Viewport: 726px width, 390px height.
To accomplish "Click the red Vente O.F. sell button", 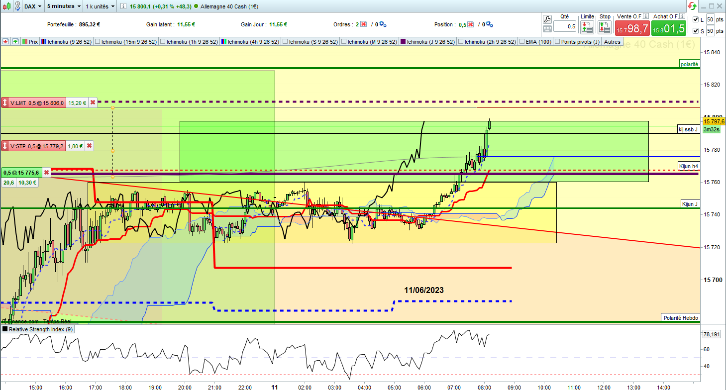I will point(632,28).
